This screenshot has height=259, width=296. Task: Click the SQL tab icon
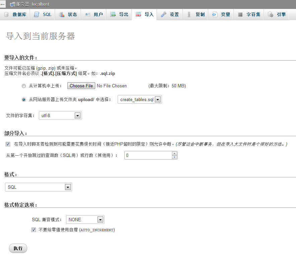37,15
